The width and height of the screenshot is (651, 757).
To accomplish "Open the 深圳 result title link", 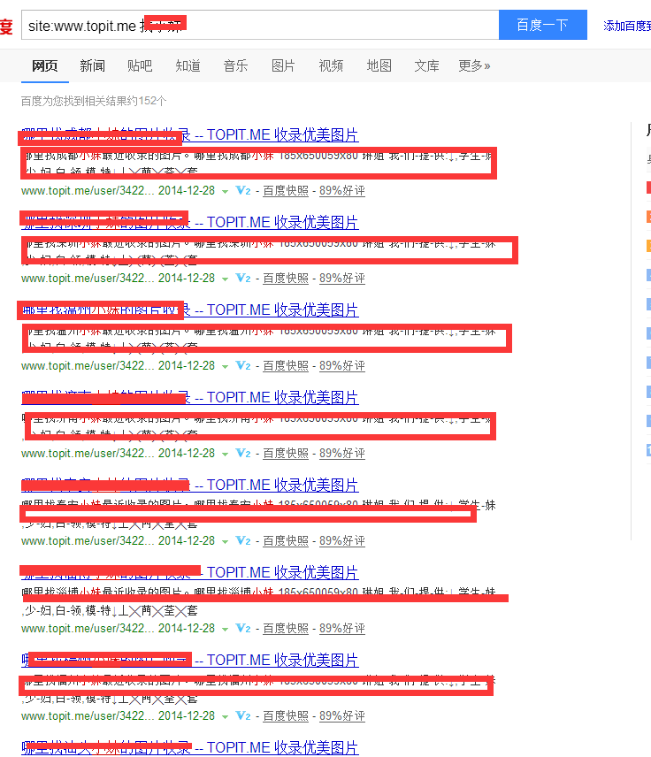I will point(190,222).
